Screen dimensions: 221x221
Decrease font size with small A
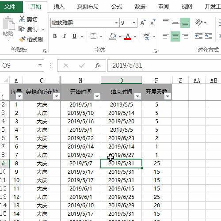coord(153,23)
